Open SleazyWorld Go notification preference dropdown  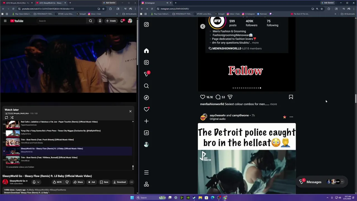click(x=36, y=182)
